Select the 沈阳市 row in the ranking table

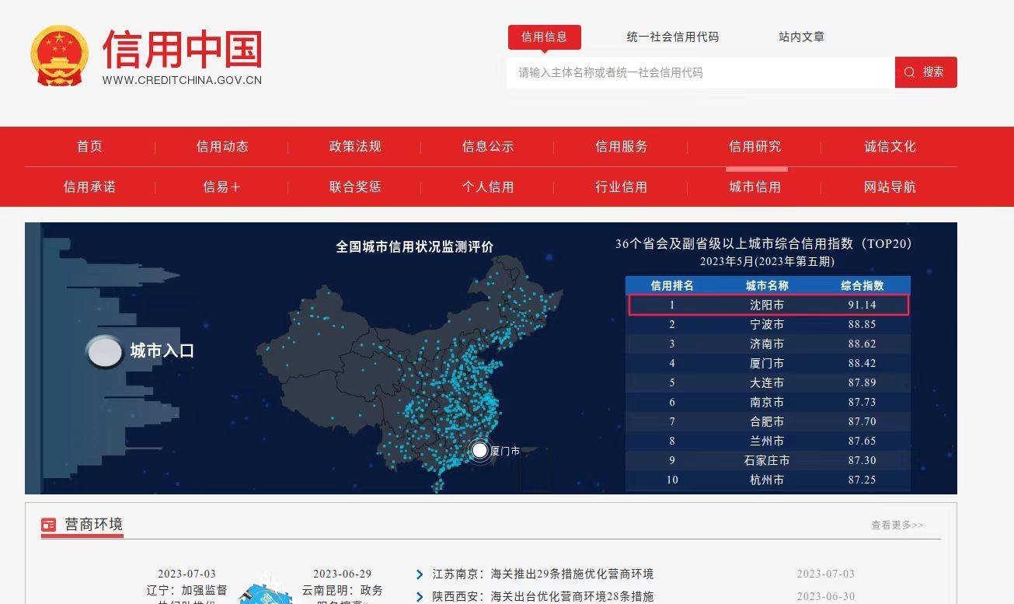(x=767, y=305)
